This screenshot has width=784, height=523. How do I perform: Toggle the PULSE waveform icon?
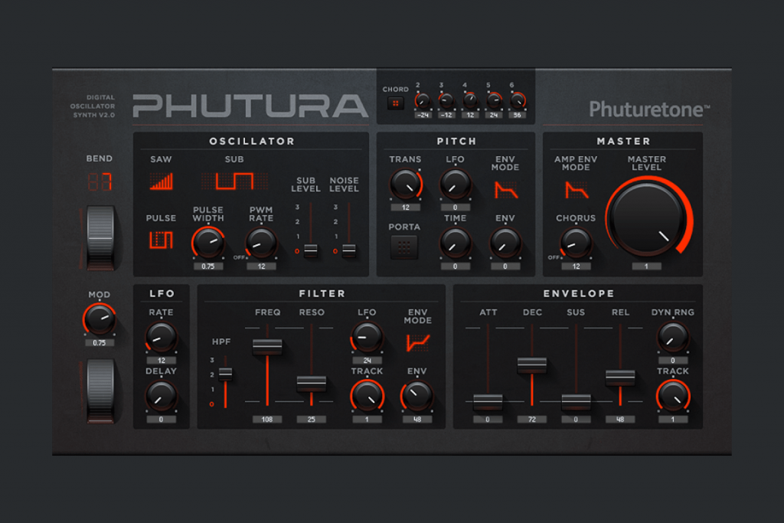pos(161,240)
